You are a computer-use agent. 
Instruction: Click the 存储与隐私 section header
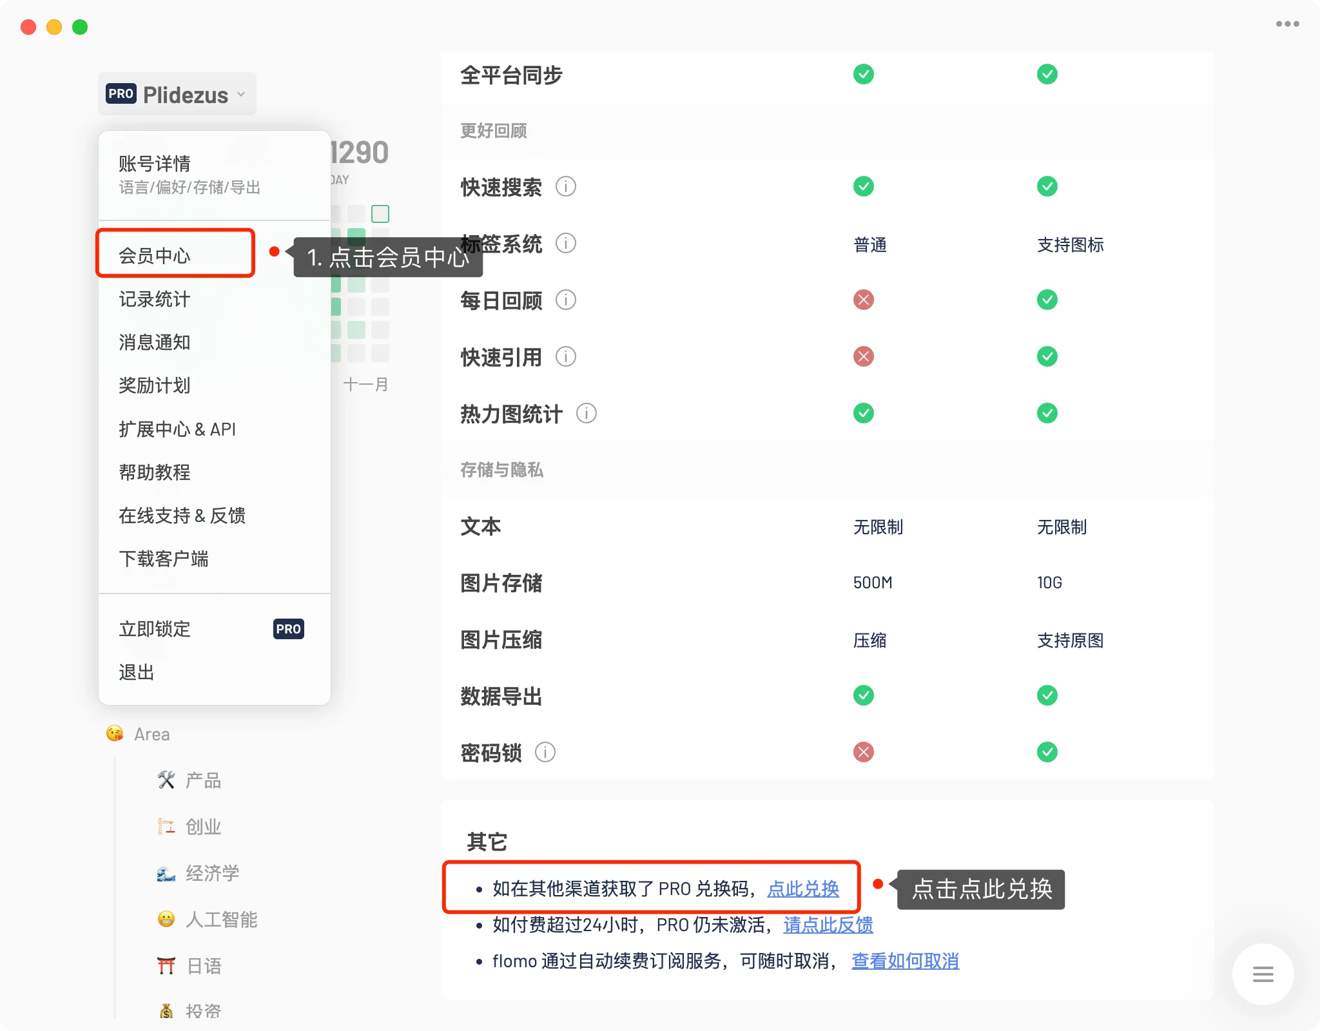[x=502, y=470]
